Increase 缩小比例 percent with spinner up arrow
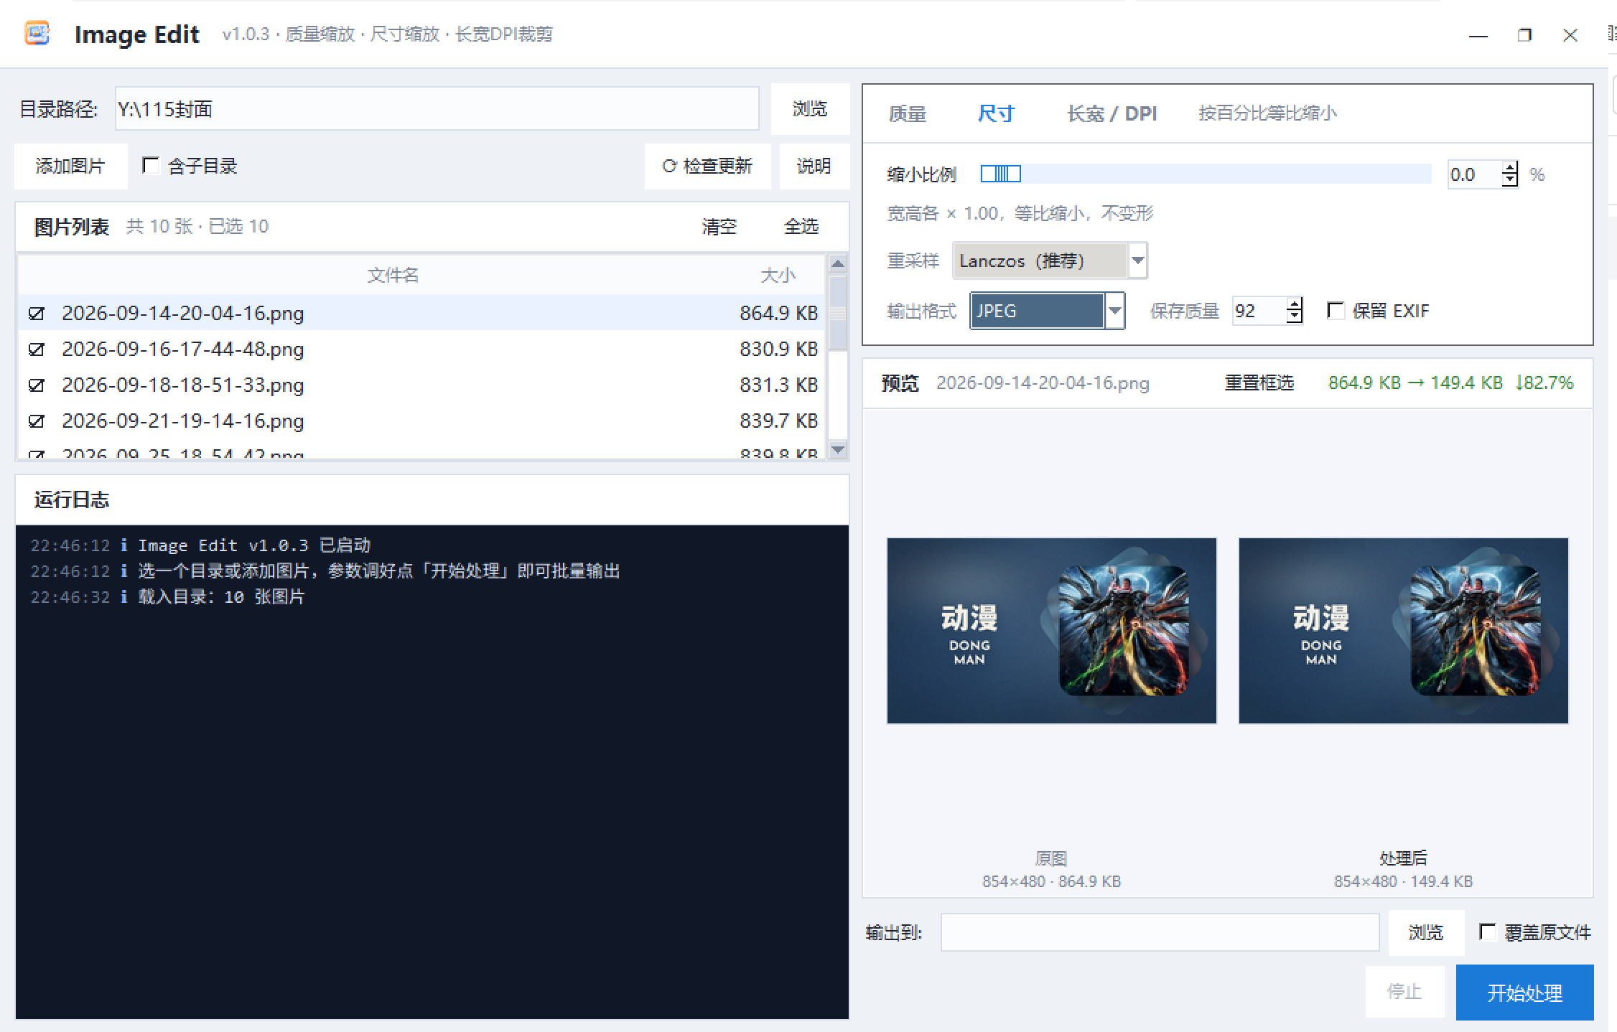 [1510, 168]
